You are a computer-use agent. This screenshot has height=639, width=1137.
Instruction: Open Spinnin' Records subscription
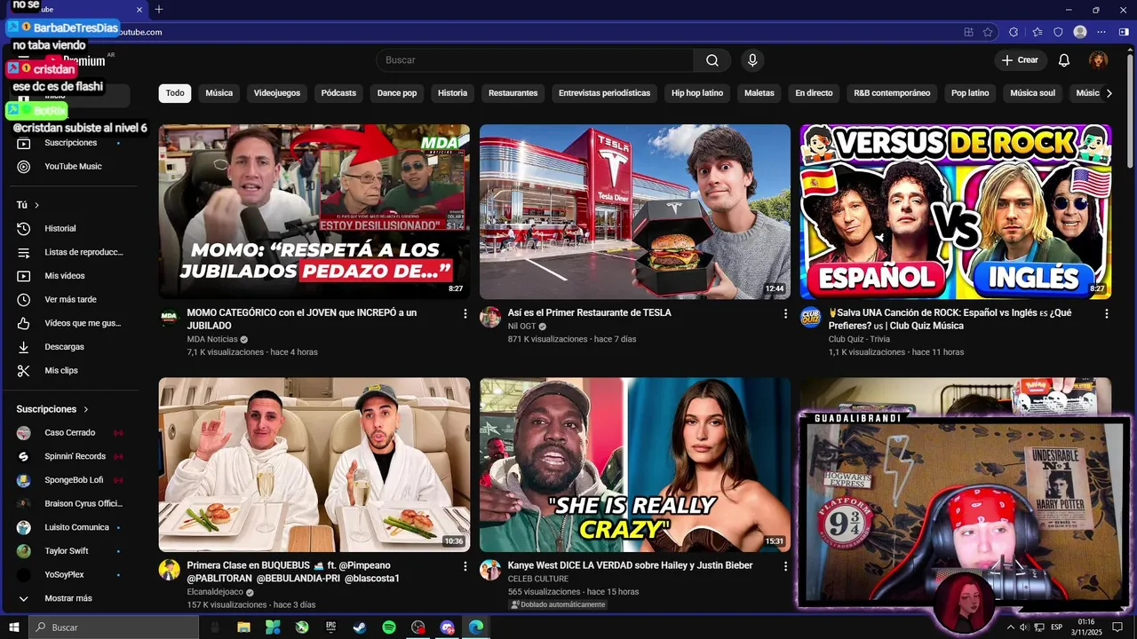(71, 456)
